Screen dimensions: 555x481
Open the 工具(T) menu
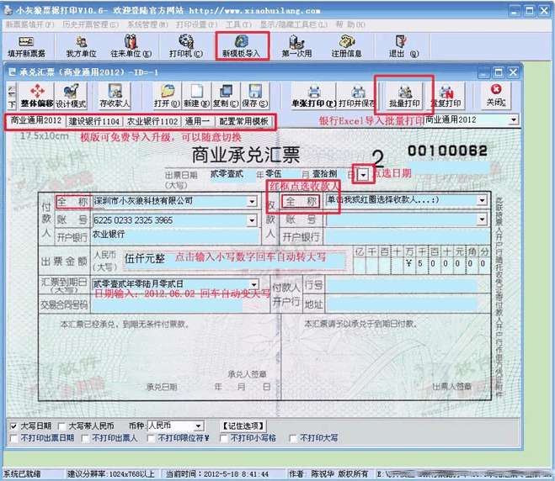point(238,24)
